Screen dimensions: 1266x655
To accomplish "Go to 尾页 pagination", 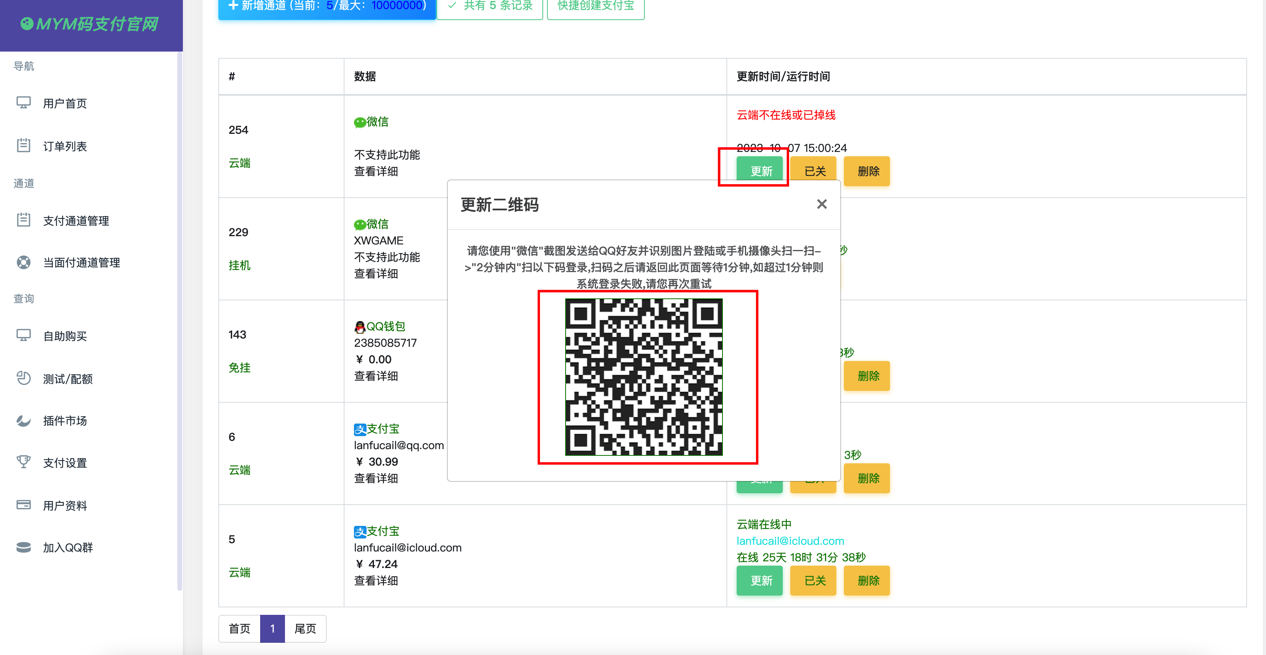I will pos(305,629).
